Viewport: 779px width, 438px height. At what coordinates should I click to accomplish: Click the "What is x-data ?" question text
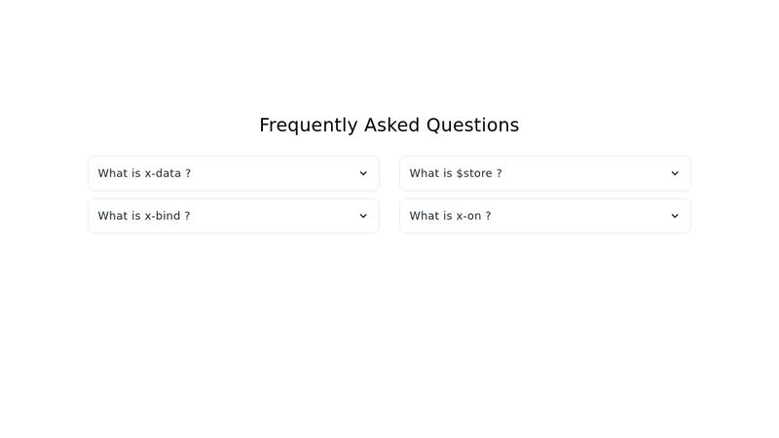[144, 173]
